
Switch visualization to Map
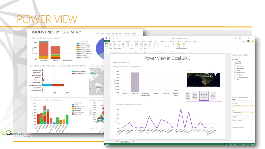[123, 45]
